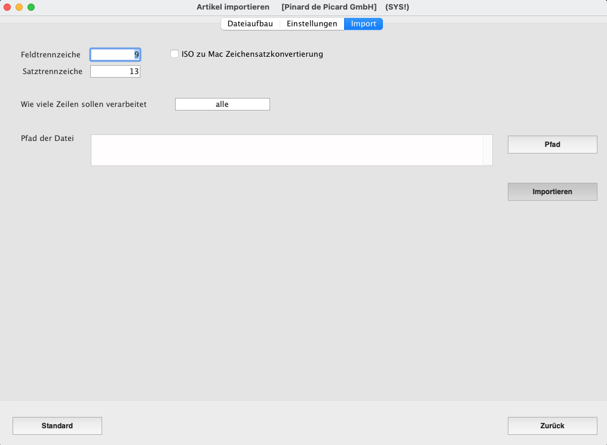The height and width of the screenshot is (445, 607).
Task: Enable ISO zu Mac Zeichensatzkonvertierung checkbox
Action: point(174,54)
